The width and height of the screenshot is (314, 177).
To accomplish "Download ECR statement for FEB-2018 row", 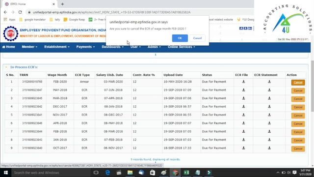I will tap(269, 131).
